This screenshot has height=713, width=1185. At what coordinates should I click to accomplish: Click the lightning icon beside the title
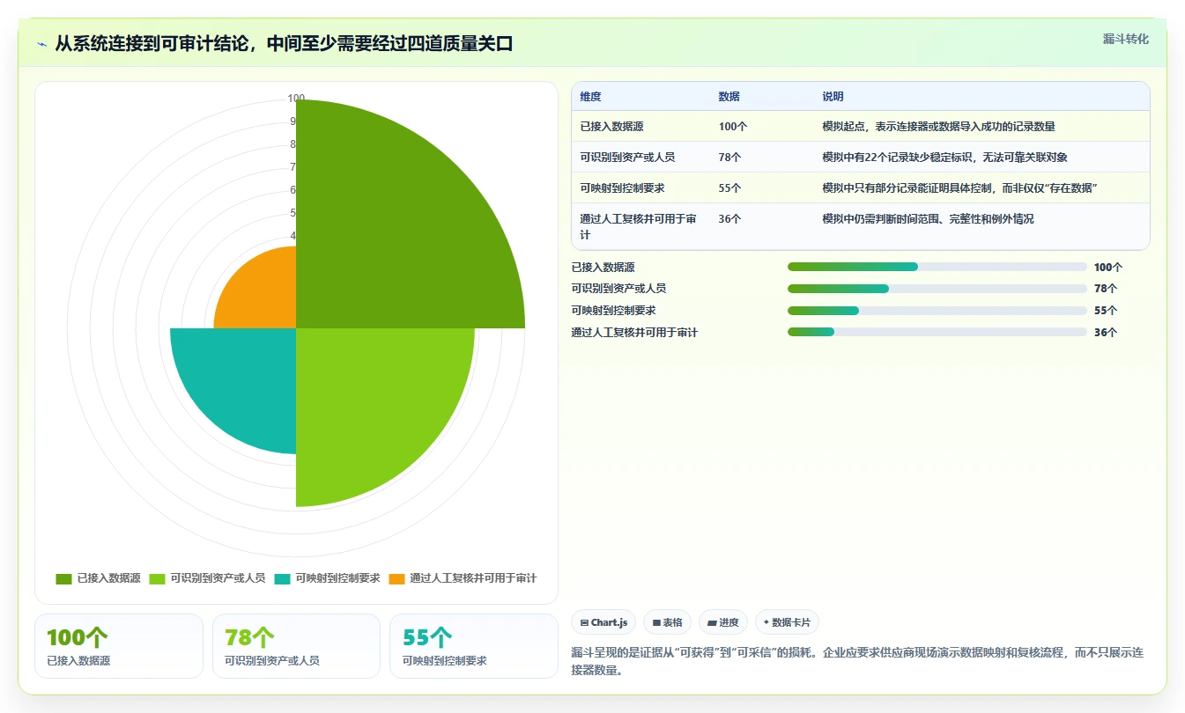point(42,44)
